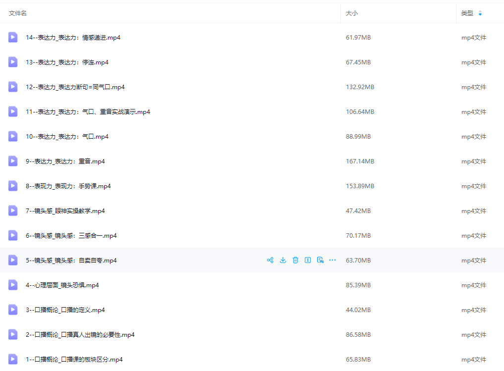Open the more options ellipsis on hovered row
Image resolution: width=504 pixels, height=371 pixels.
click(333, 260)
